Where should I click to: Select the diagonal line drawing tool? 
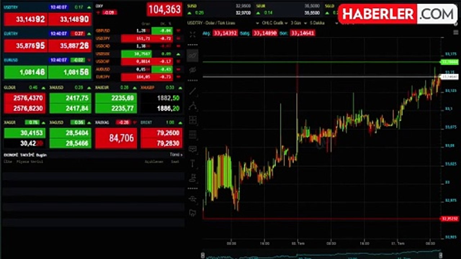tap(193, 91)
